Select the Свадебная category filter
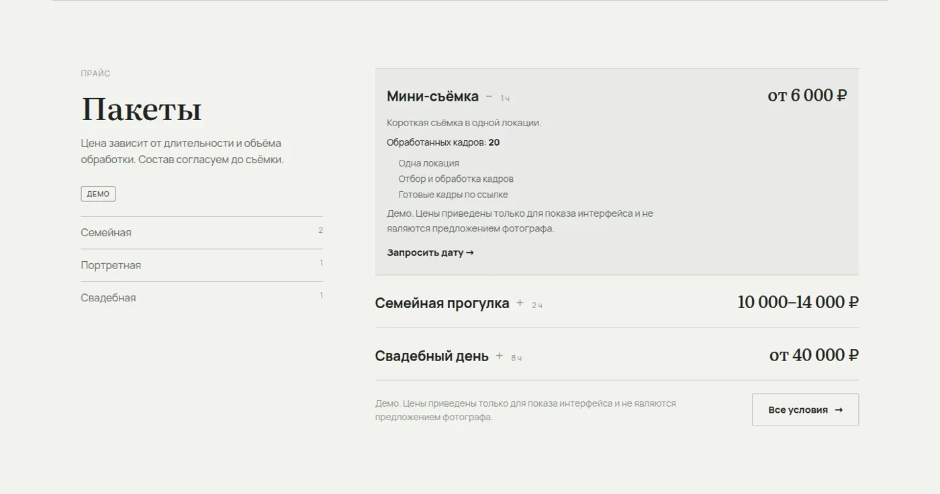The image size is (940, 494). tap(201, 298)
